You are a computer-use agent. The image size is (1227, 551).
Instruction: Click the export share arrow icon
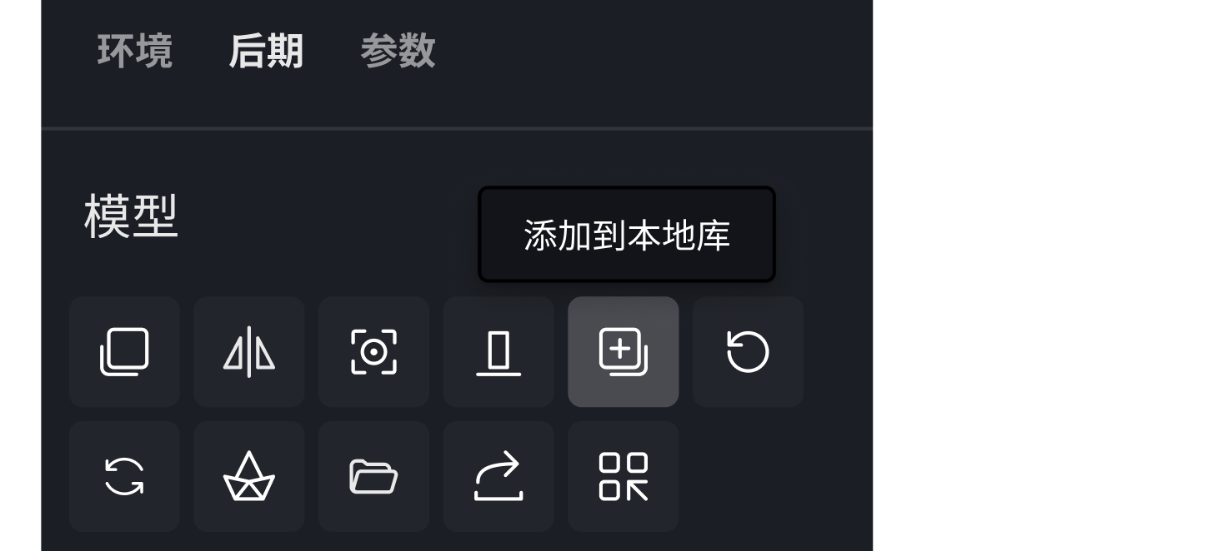(x=498, y=476)
